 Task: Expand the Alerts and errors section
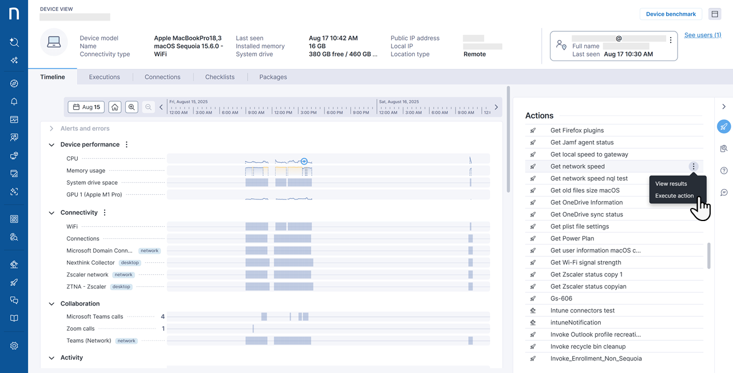[x=51, y=129]
